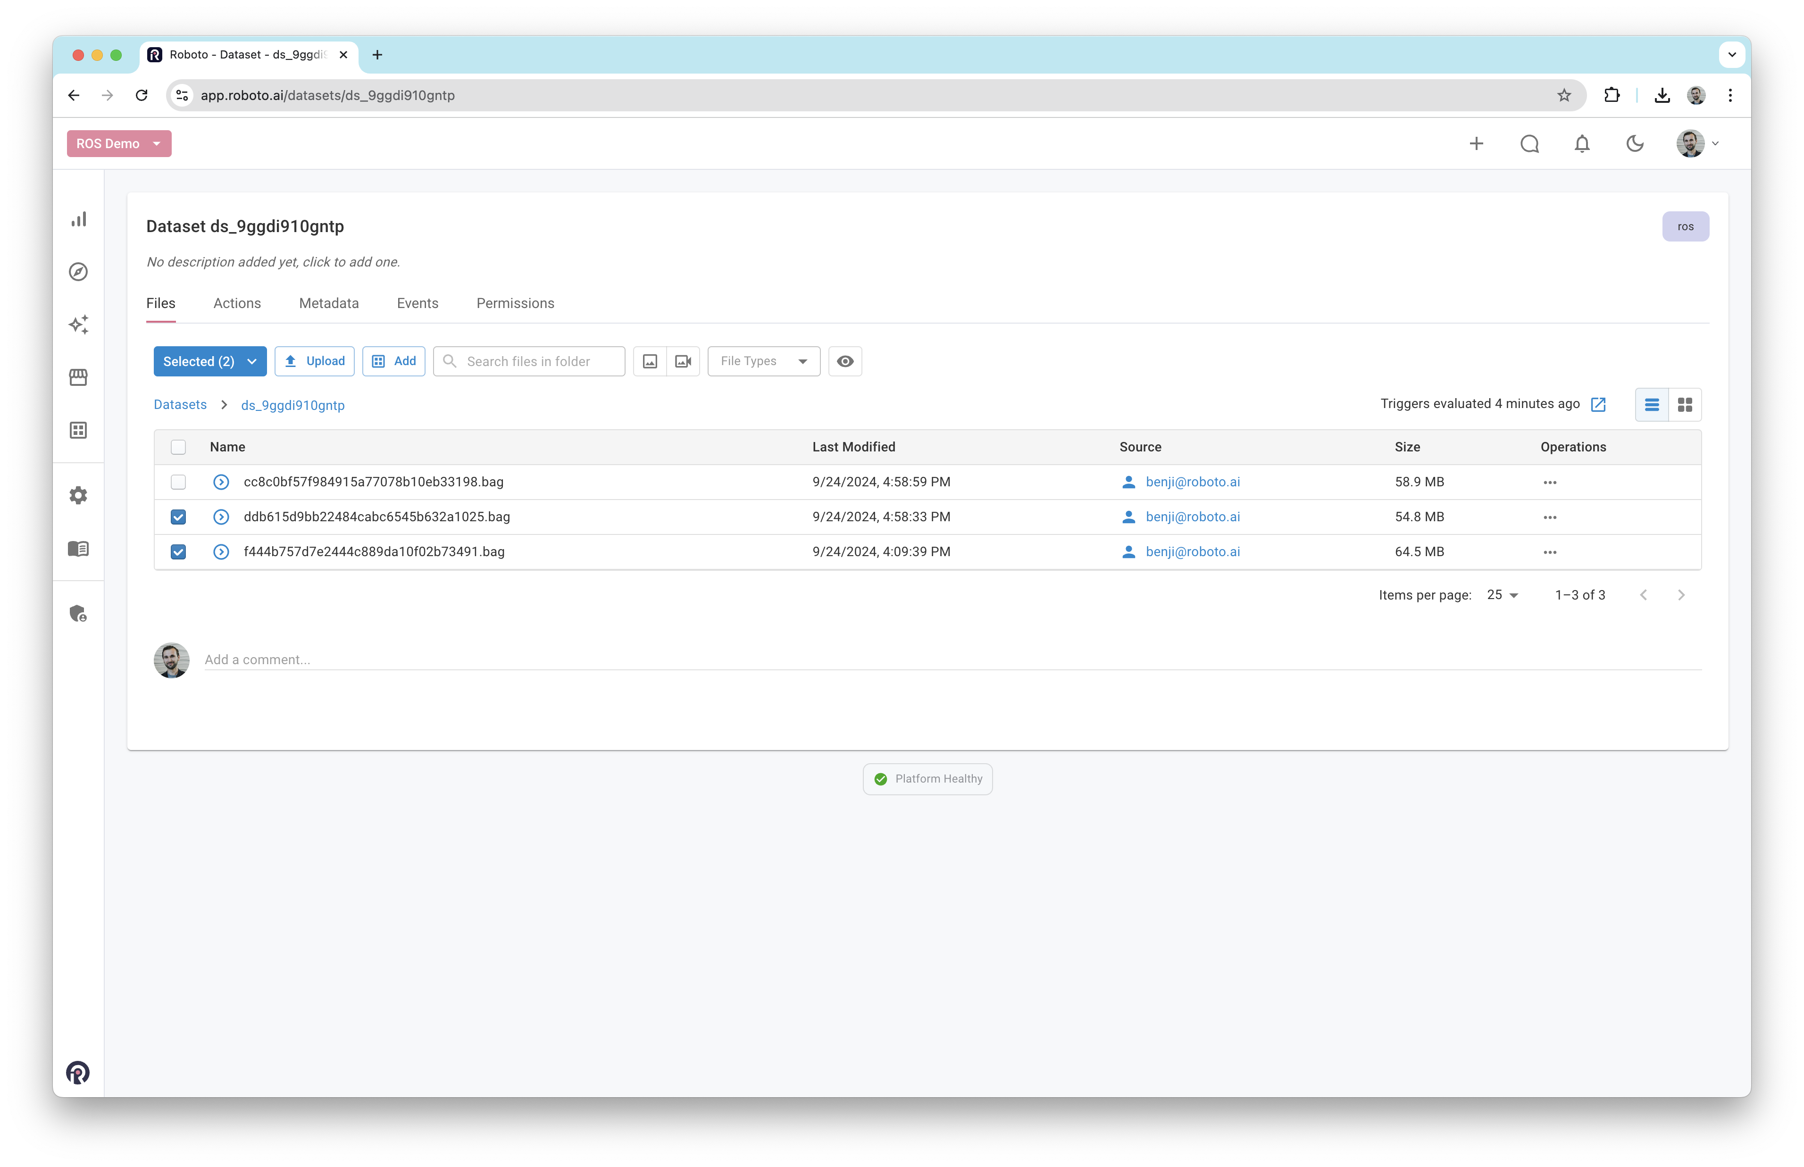Click the Search files in folder field

click(538, 361)
